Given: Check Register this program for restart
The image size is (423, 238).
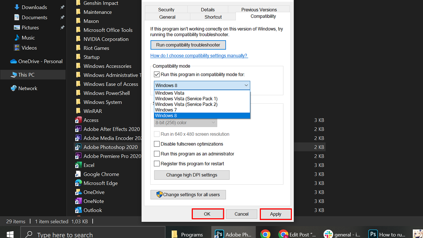Looking at the screenshot, I should pos(157,164).
